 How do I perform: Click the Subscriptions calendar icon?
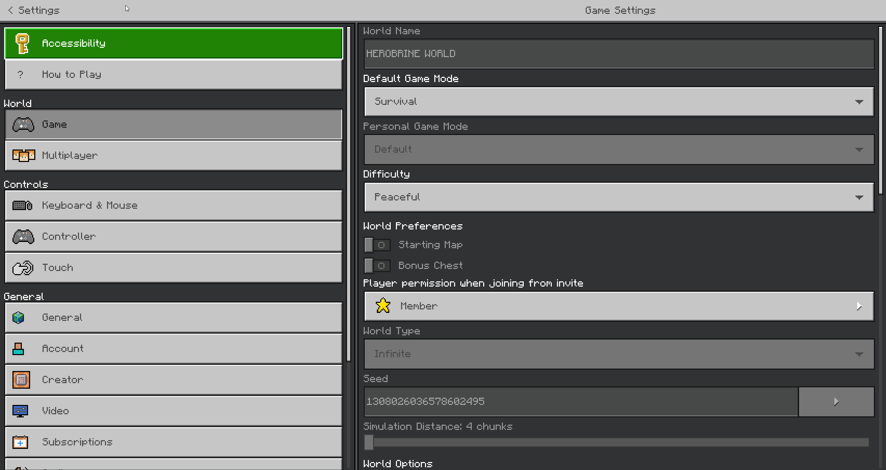[x=20, y=442]
